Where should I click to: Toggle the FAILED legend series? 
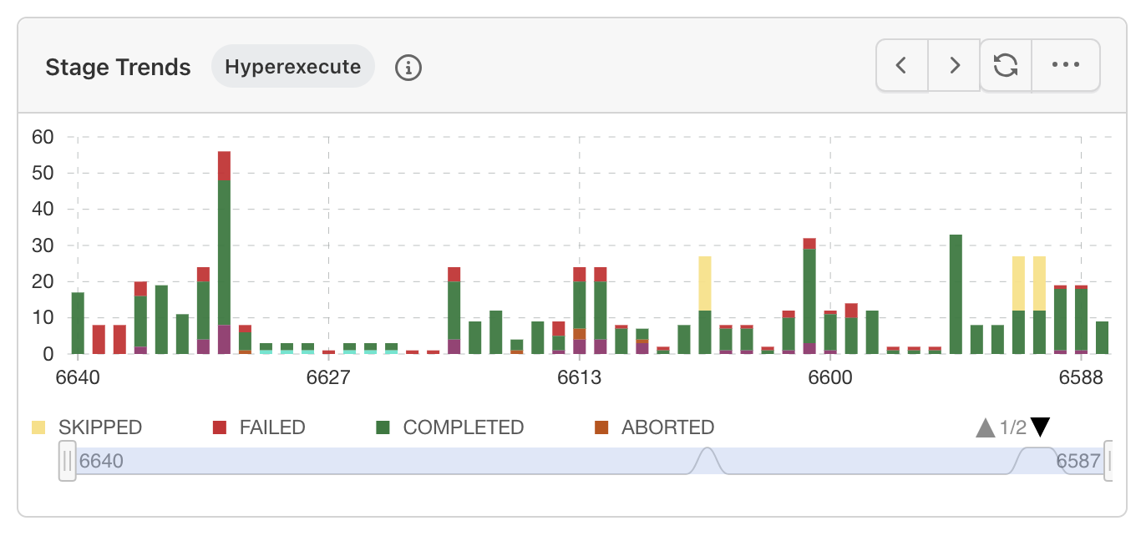[271, 427]
